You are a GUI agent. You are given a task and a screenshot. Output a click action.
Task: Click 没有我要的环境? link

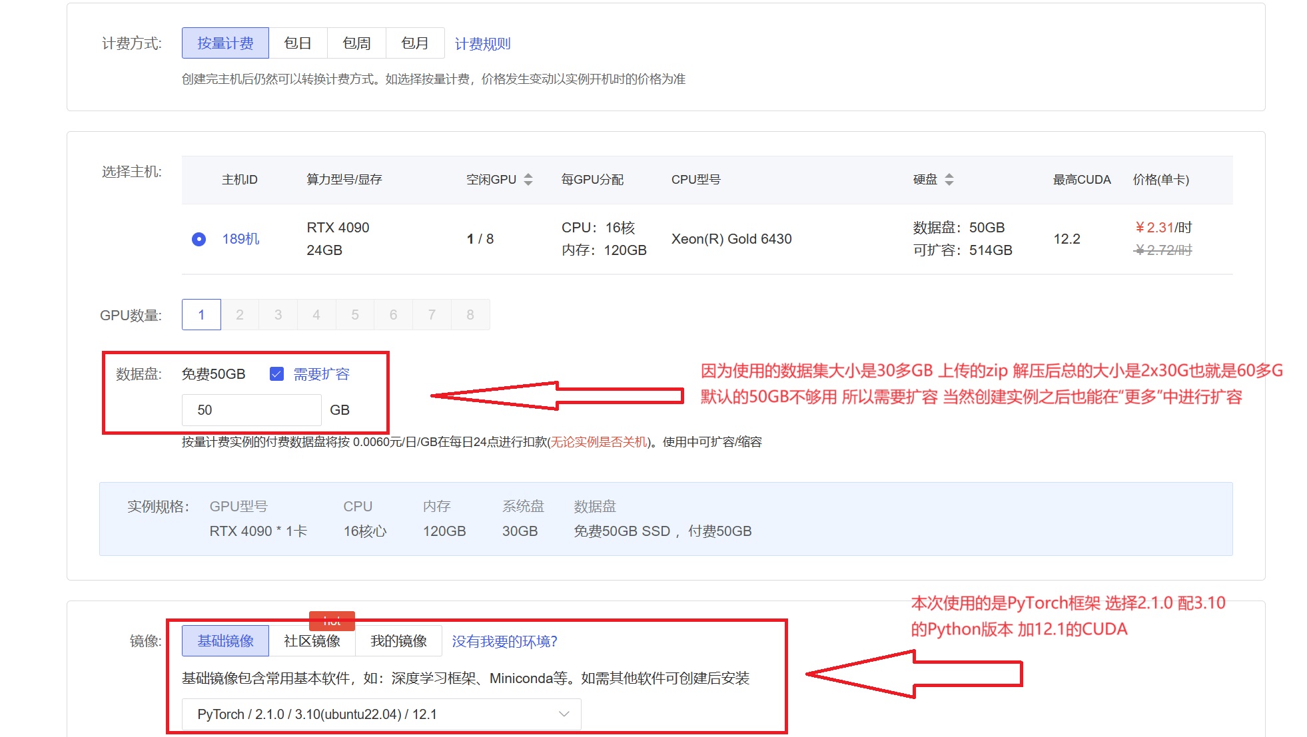point(504,641)
